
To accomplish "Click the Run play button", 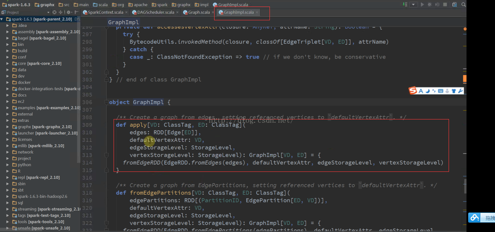I will coord(422,4).
